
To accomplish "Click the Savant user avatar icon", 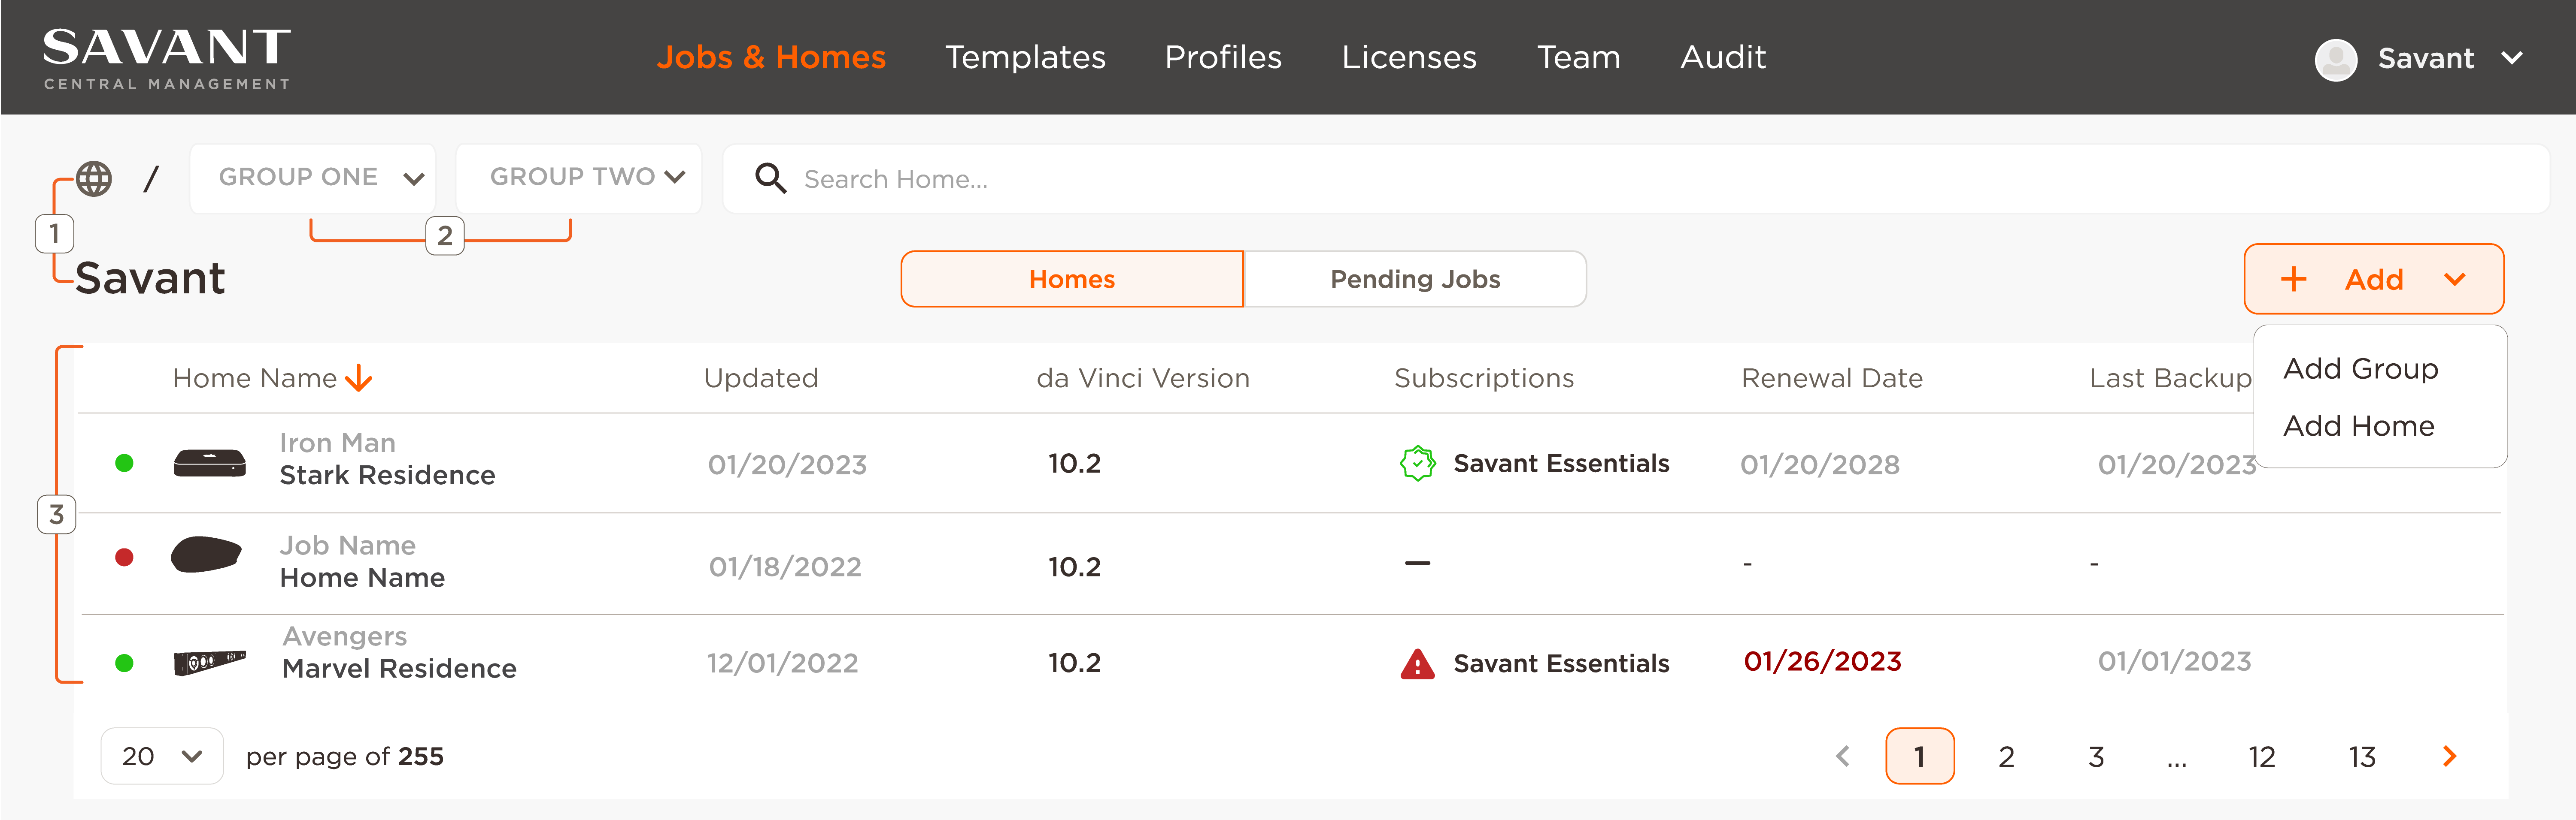I will 2335,59.
